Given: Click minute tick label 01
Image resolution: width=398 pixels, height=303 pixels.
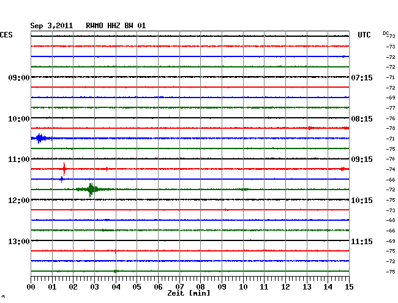Looking at the screenshot, I should [52, 287].
